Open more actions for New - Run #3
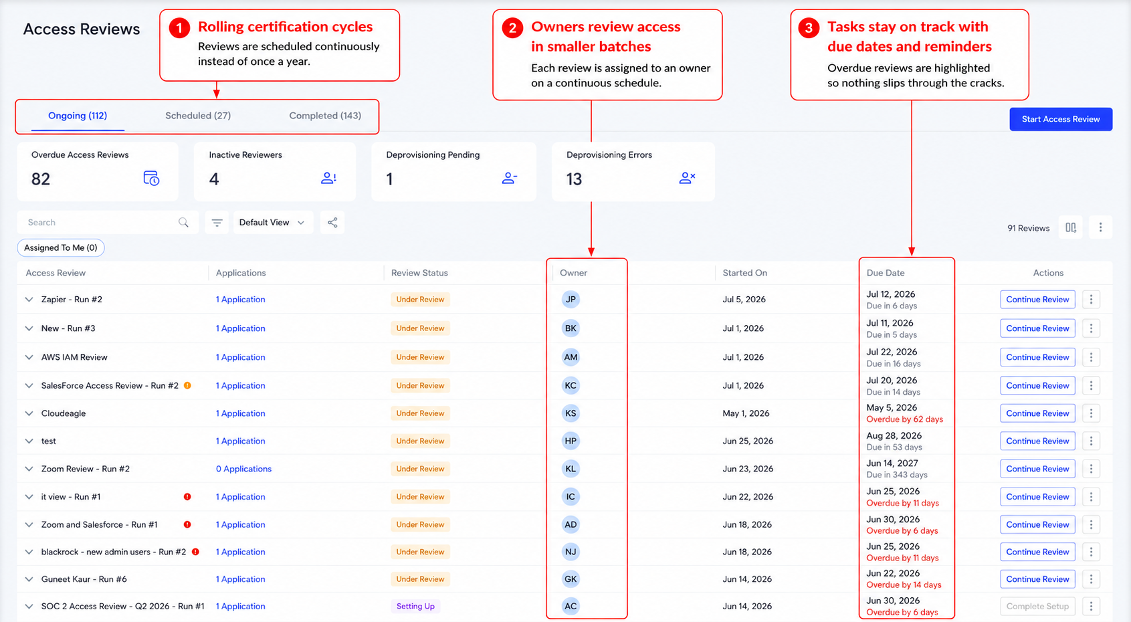1131x622 pixels. (1091, 328)
